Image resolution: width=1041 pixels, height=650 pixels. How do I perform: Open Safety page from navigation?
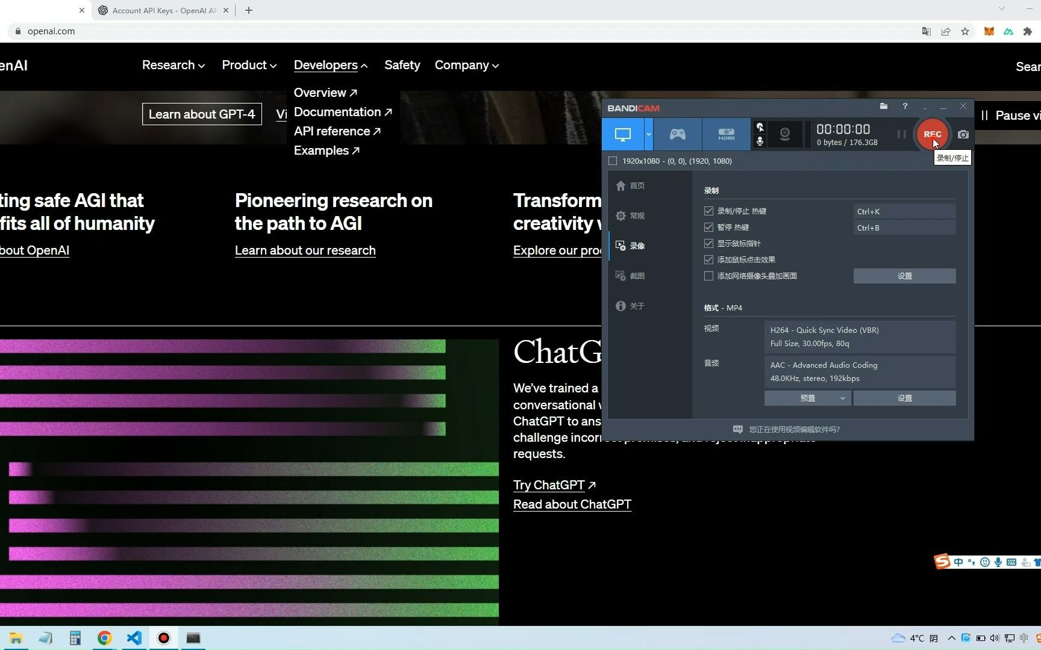(x=402, y=65)
